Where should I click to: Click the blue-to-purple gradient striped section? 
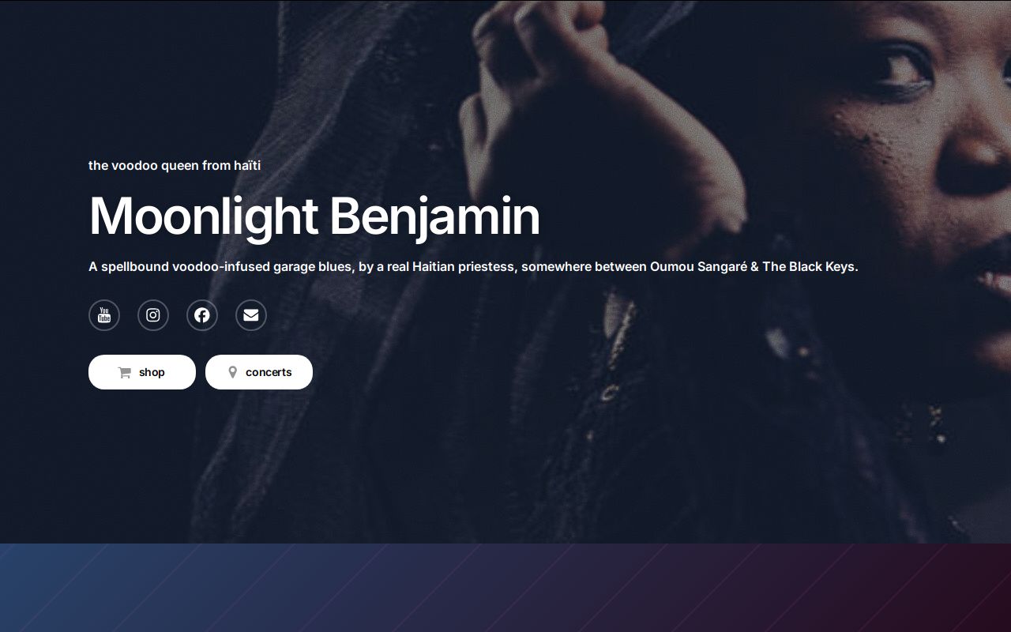505,588
